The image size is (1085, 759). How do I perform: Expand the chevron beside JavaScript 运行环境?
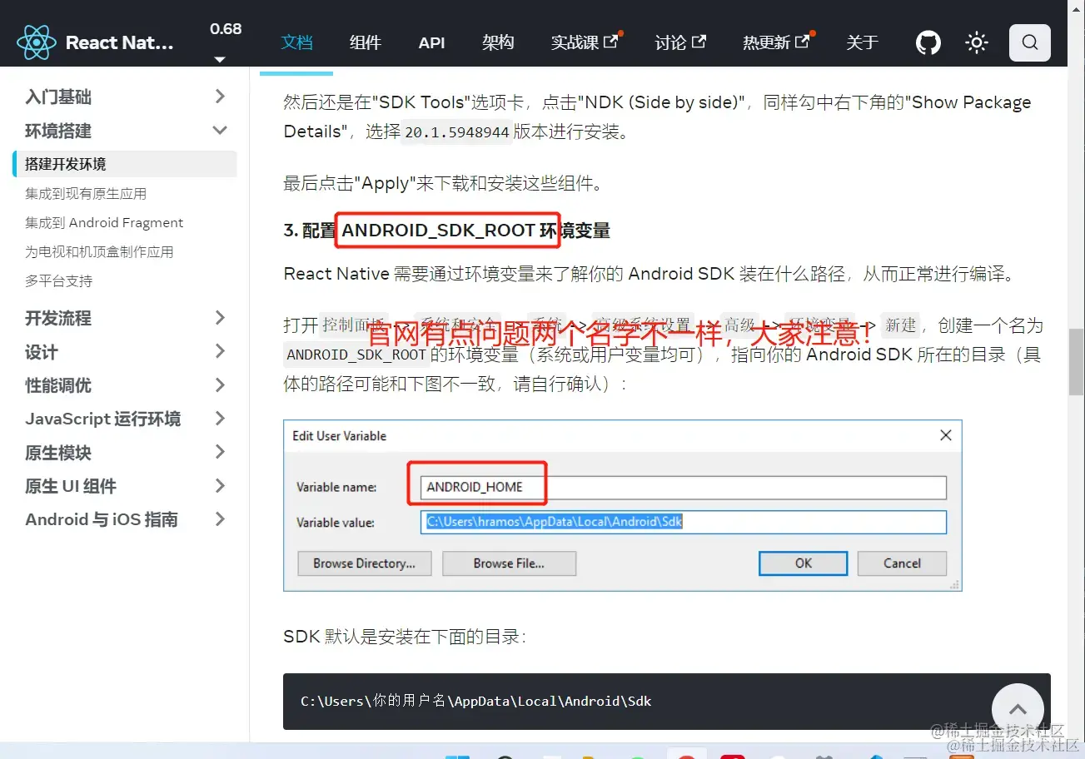[220, 419]
